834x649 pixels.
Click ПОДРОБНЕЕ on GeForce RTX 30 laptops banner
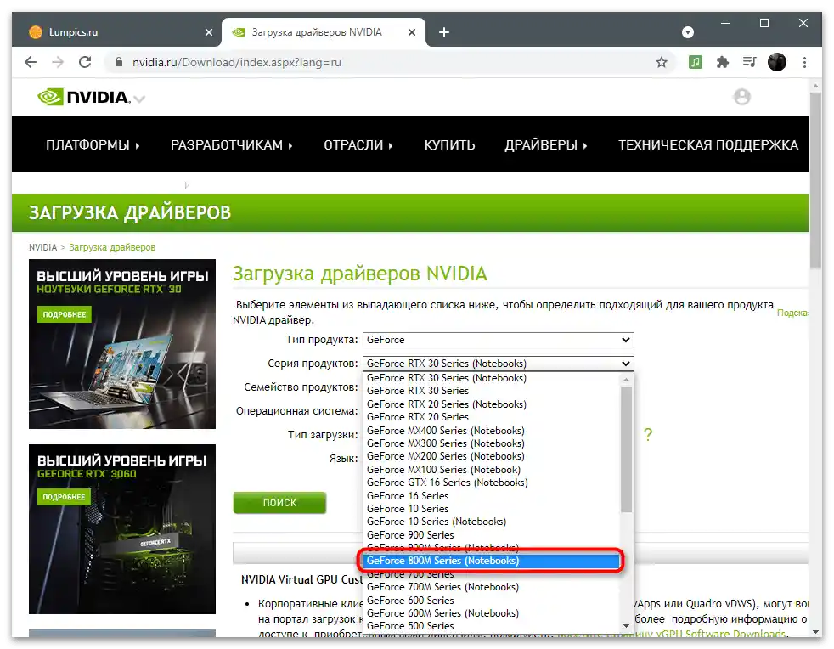(65, 314)
